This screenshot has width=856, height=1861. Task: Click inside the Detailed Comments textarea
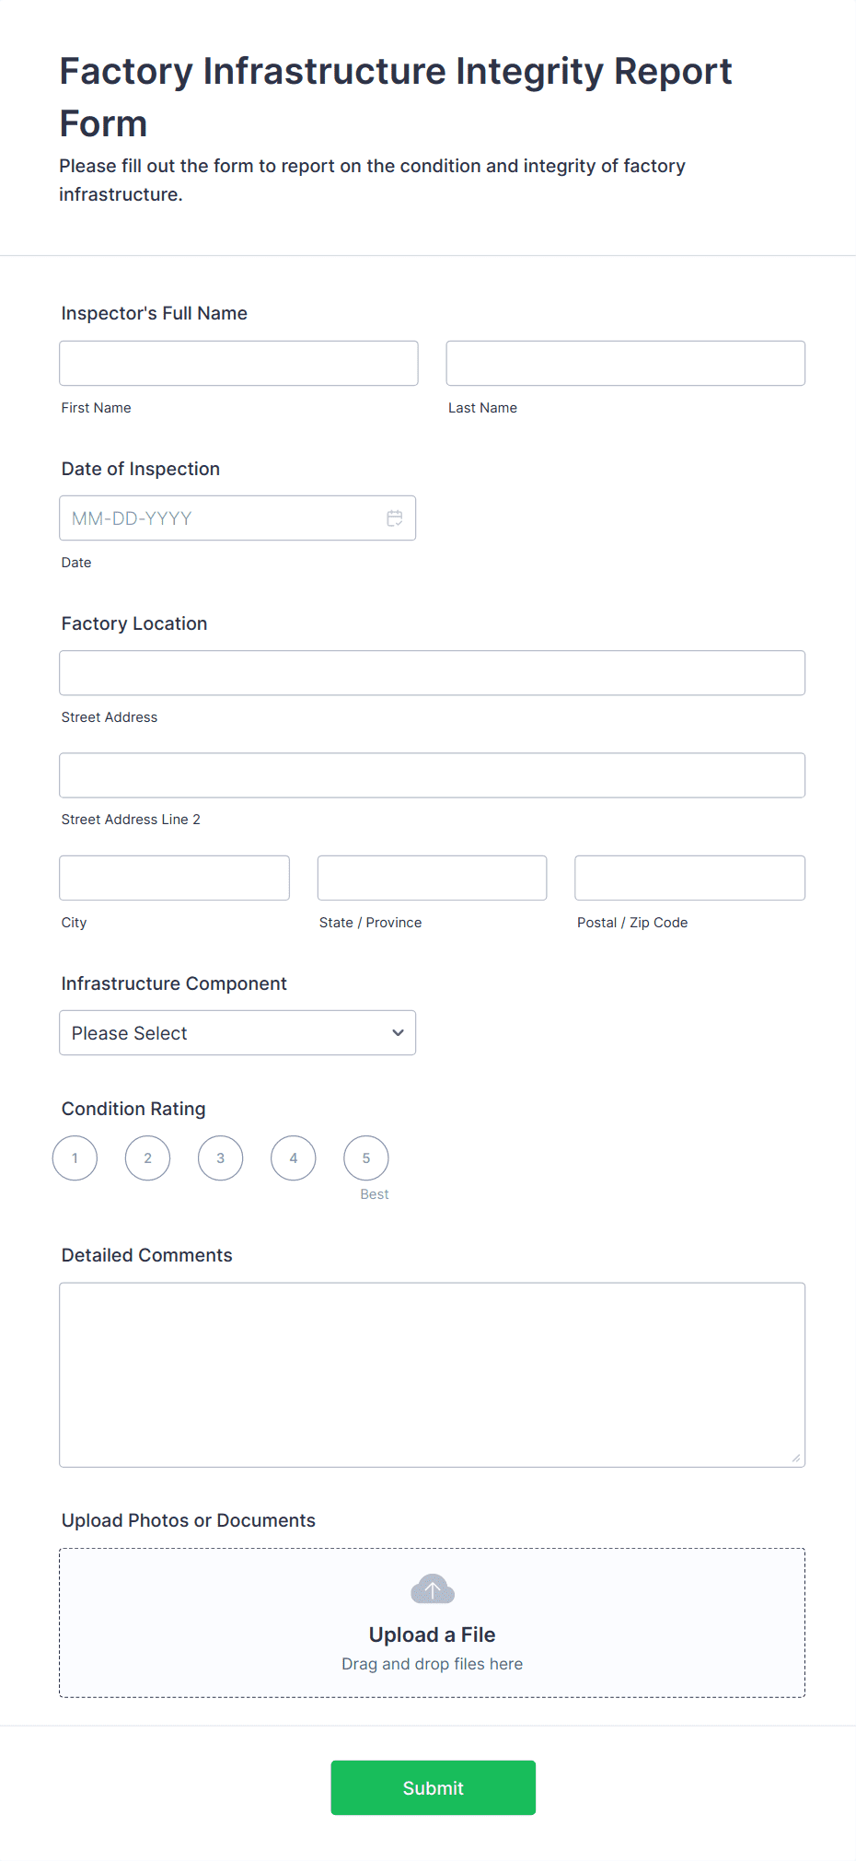point(432,1374)
